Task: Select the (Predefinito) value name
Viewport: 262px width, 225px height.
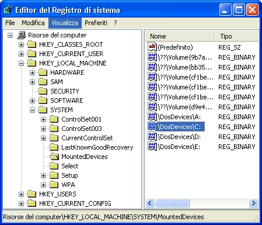Action: (x=175, y=47)
